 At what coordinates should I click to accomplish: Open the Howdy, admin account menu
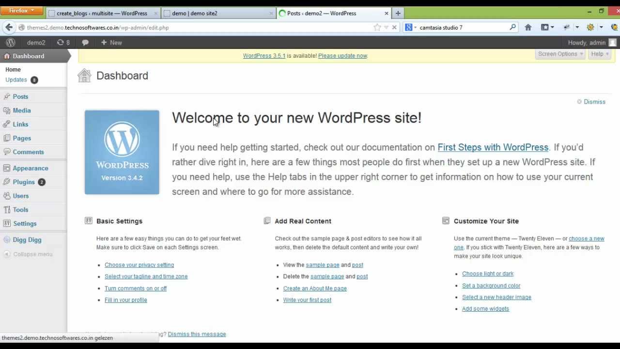click(x=592, y=43)
